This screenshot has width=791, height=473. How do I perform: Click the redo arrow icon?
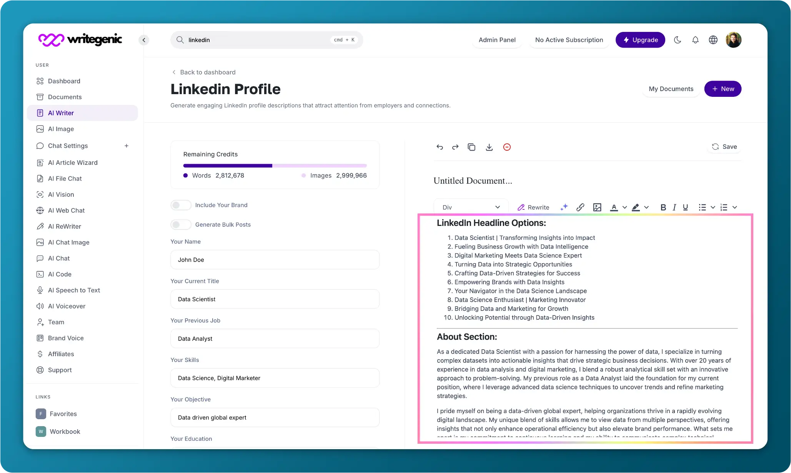point(455,147)
